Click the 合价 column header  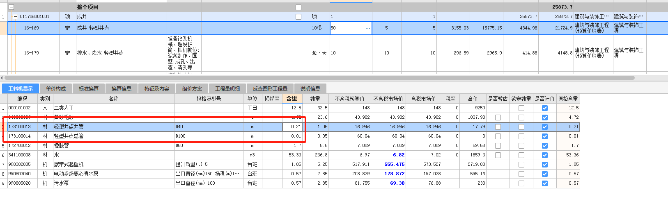point(473,99)
